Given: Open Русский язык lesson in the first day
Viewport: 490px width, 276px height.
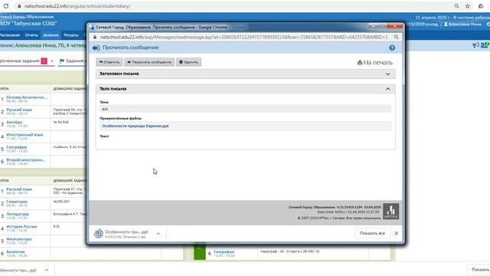Looking at the screenshot, I should click(x=19, y=110).
